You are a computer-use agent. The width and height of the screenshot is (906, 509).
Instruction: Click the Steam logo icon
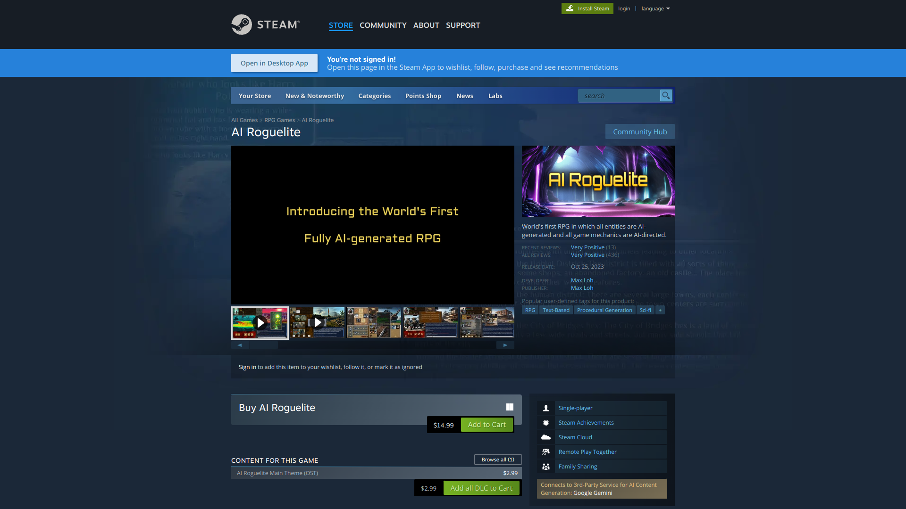click(242, 25)
